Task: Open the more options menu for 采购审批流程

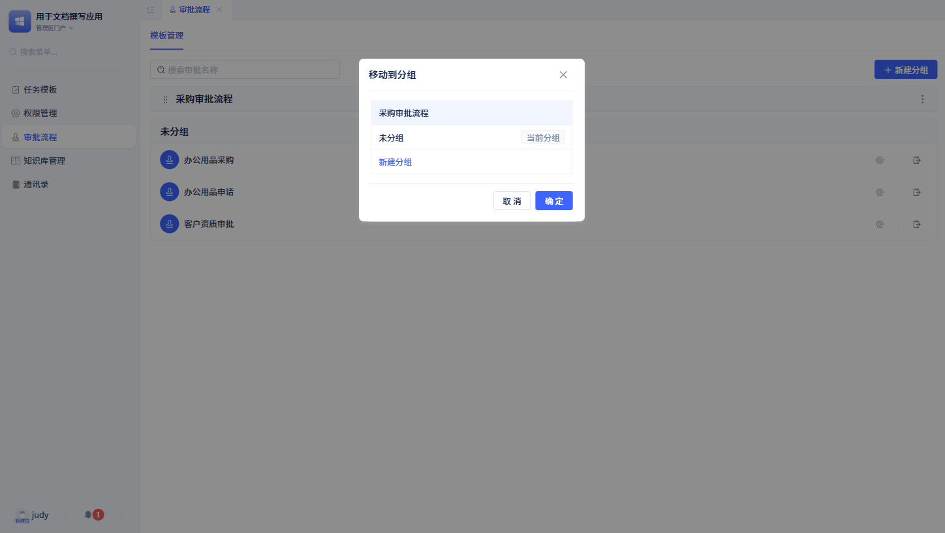Action: [922, 99]
